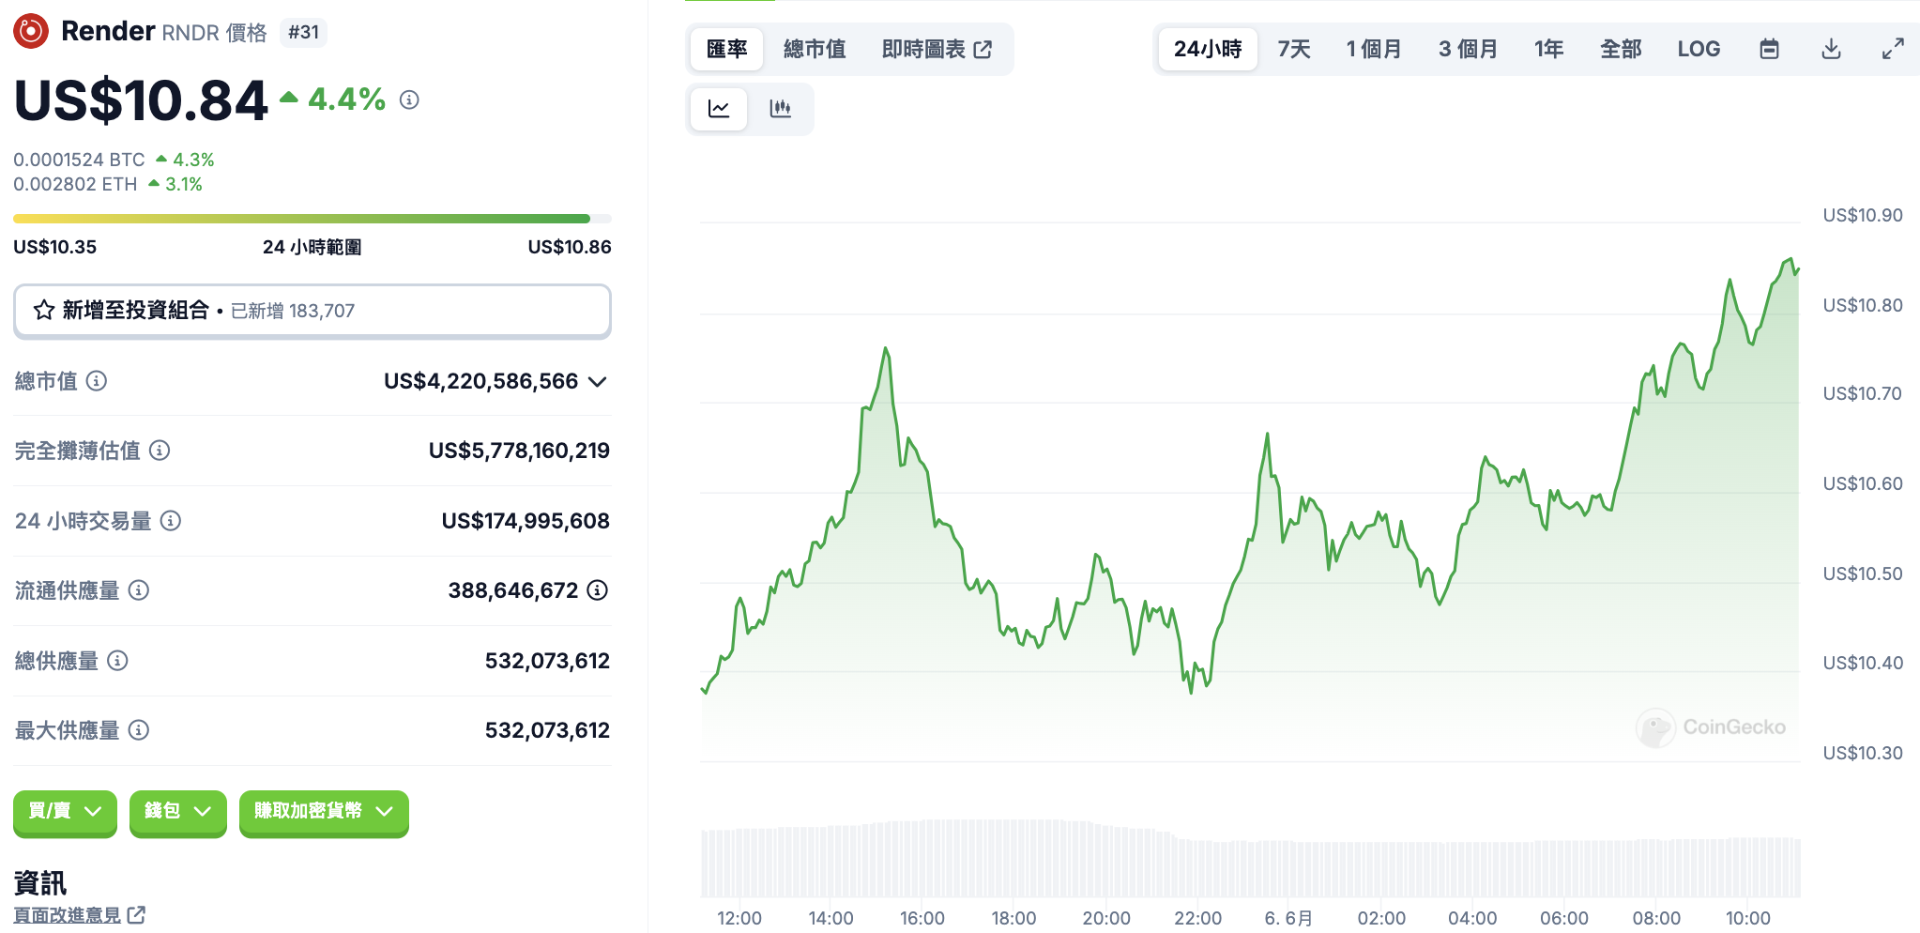
Task: Switch to line chart view icon
Action: point(719,109)
